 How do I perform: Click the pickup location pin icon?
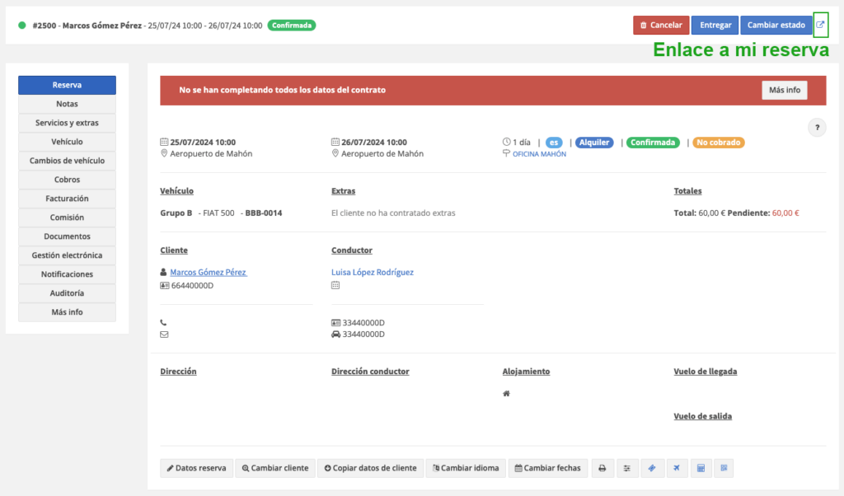164,153
